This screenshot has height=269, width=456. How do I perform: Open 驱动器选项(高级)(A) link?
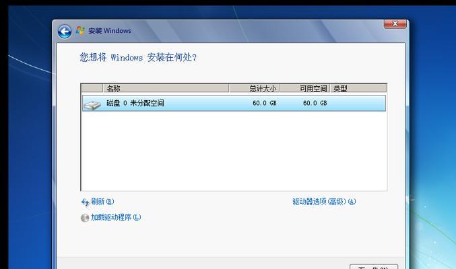[x=324, y=201]
